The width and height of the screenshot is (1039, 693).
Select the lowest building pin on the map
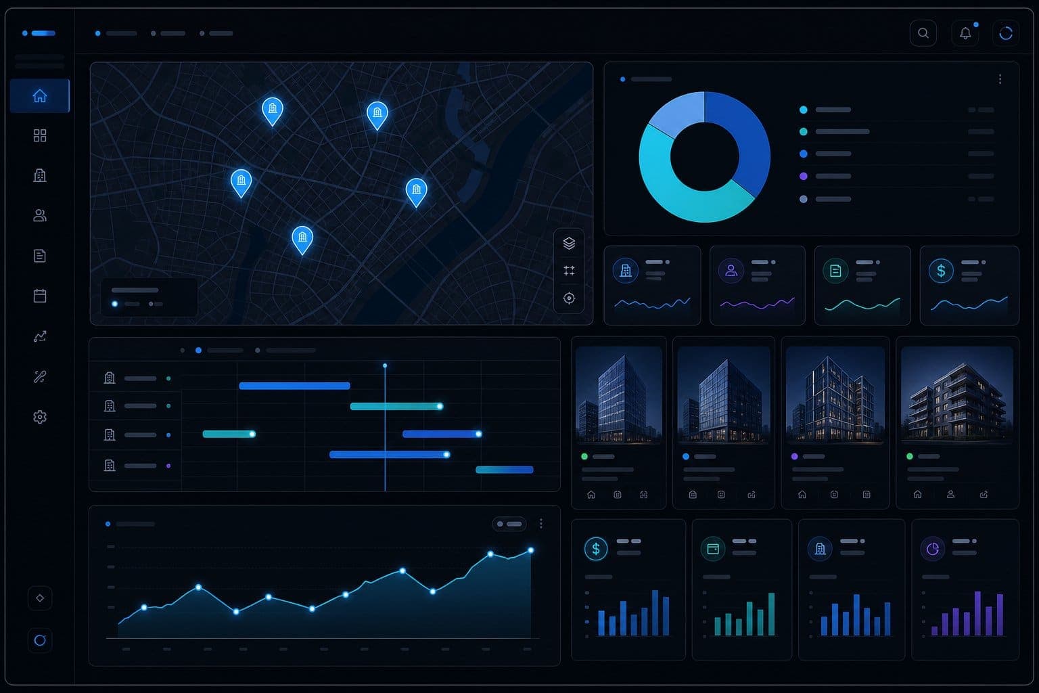[x=302, y=240]
